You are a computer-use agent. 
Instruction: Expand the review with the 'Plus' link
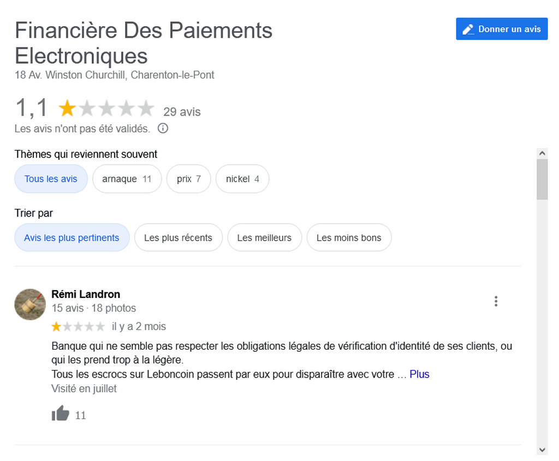tap(419, 374)
